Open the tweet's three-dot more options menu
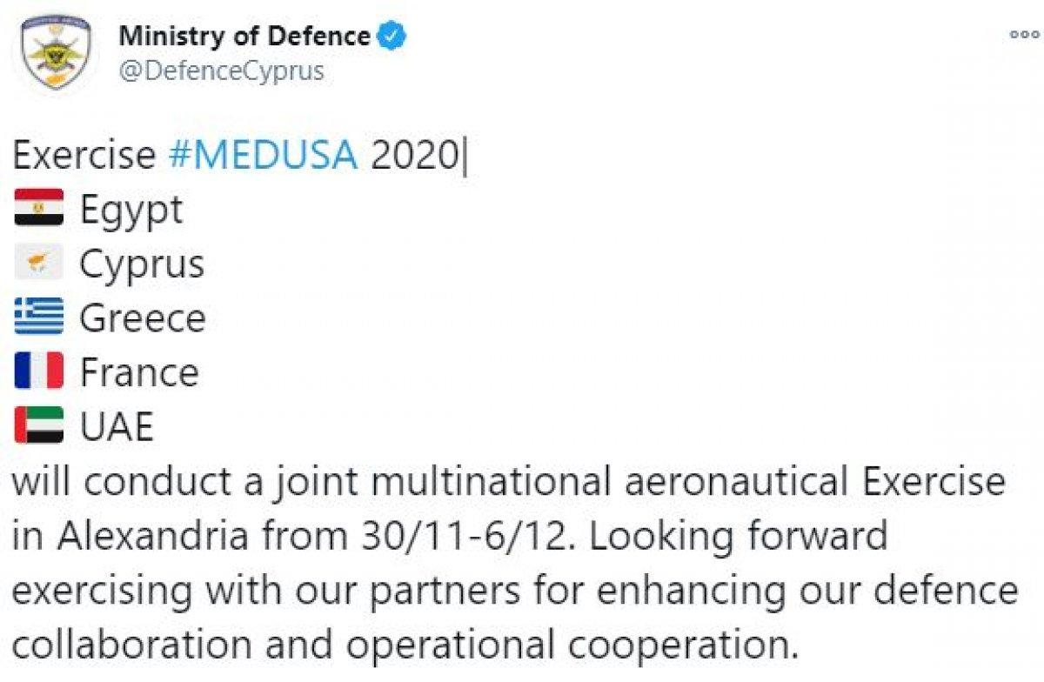Screen dimensions: 1044x682 pyautogui.click(x=1025, y=35)
